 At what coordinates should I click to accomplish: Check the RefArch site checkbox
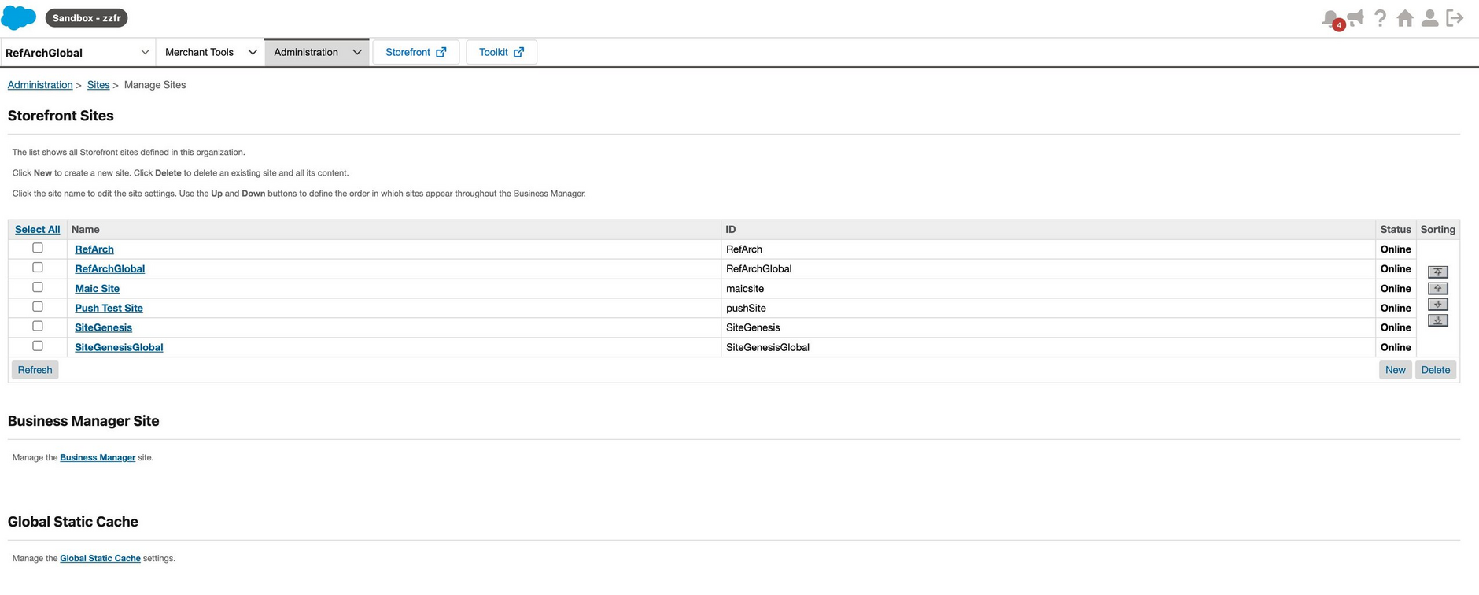[x=37, y=248]
